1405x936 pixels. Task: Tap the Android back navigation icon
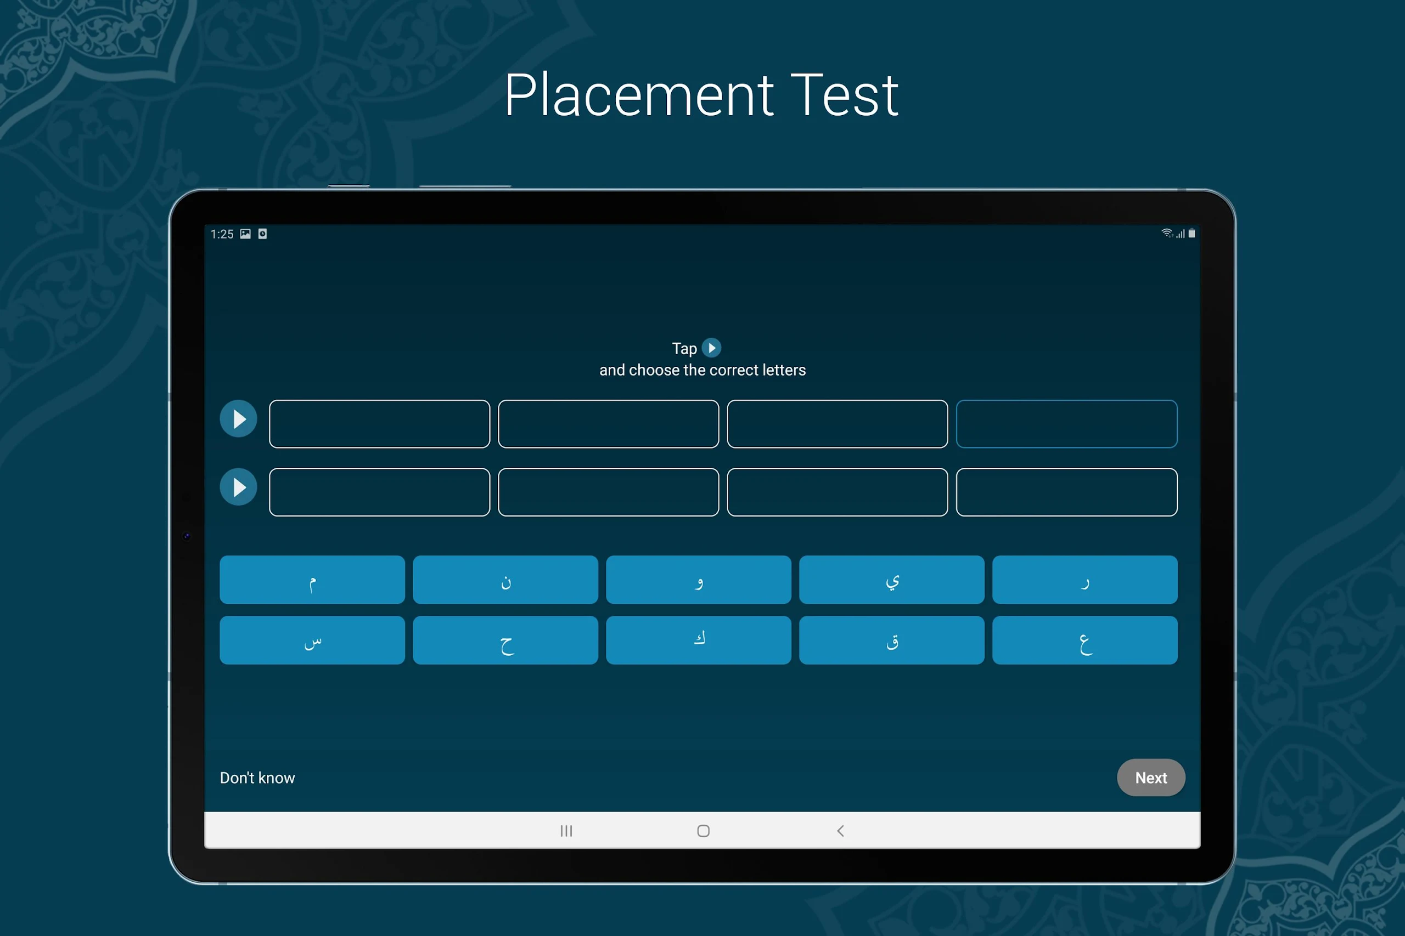point(840,830)
